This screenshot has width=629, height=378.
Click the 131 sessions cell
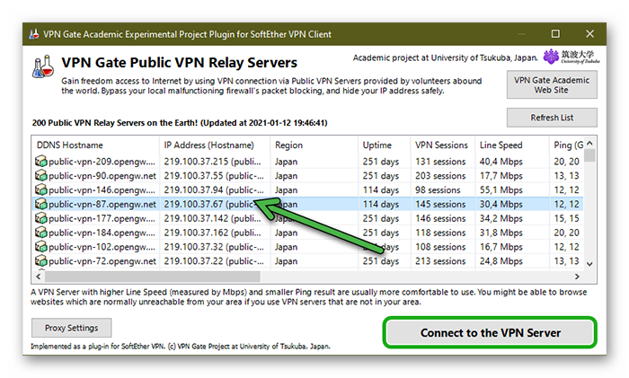pyautogui.click(x=440, y=161)
